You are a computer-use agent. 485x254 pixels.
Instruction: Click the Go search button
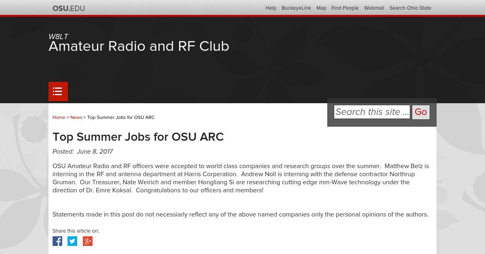tap(421, 112)
